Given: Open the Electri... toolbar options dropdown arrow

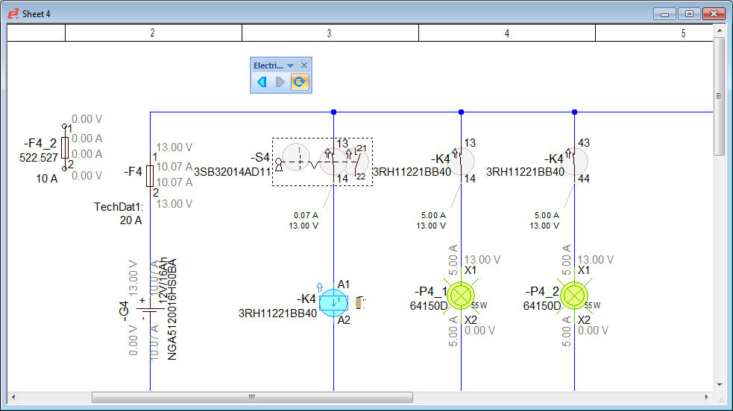Looking at the screenshot, I should click(291, 66).
